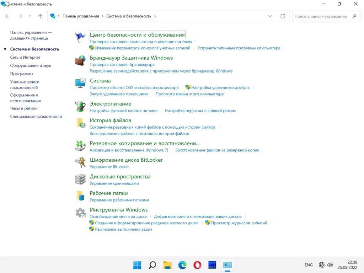Refresh the current control panel page
Image resolution: width=364 pixels, height=273 pixels.
pos(283,16)
